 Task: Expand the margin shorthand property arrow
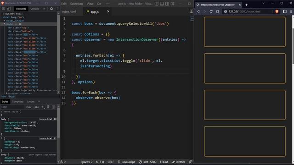[15, 145]
